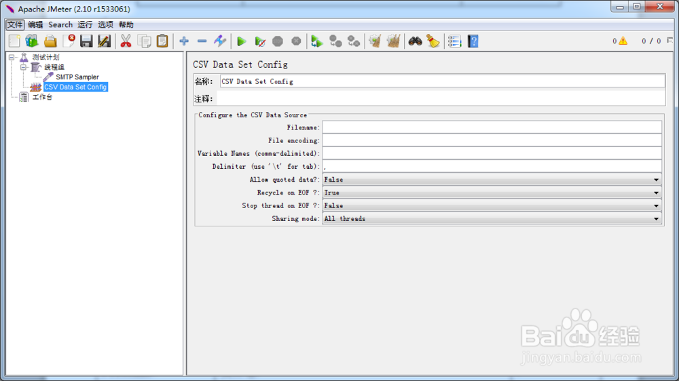Click the Delimiter input field
679x381 pixels.
coord(492,166)
